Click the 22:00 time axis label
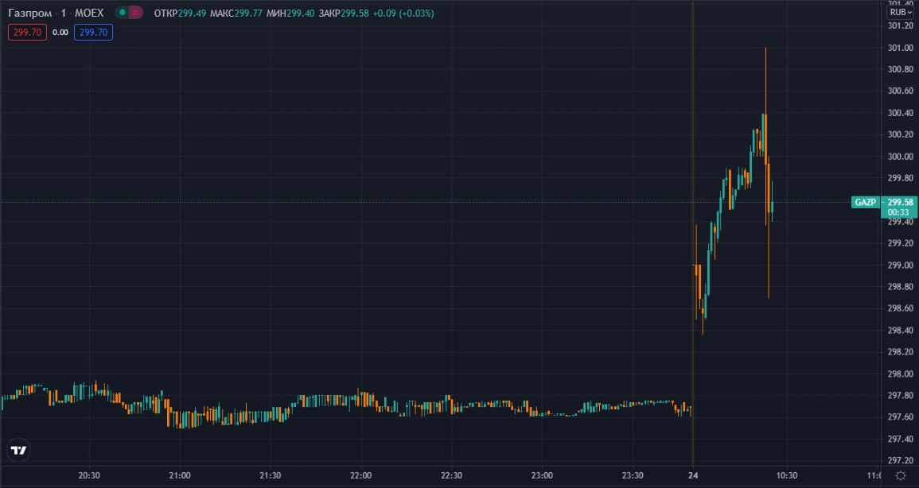Viewport: 919px width, 488px height. pos(361,476)
